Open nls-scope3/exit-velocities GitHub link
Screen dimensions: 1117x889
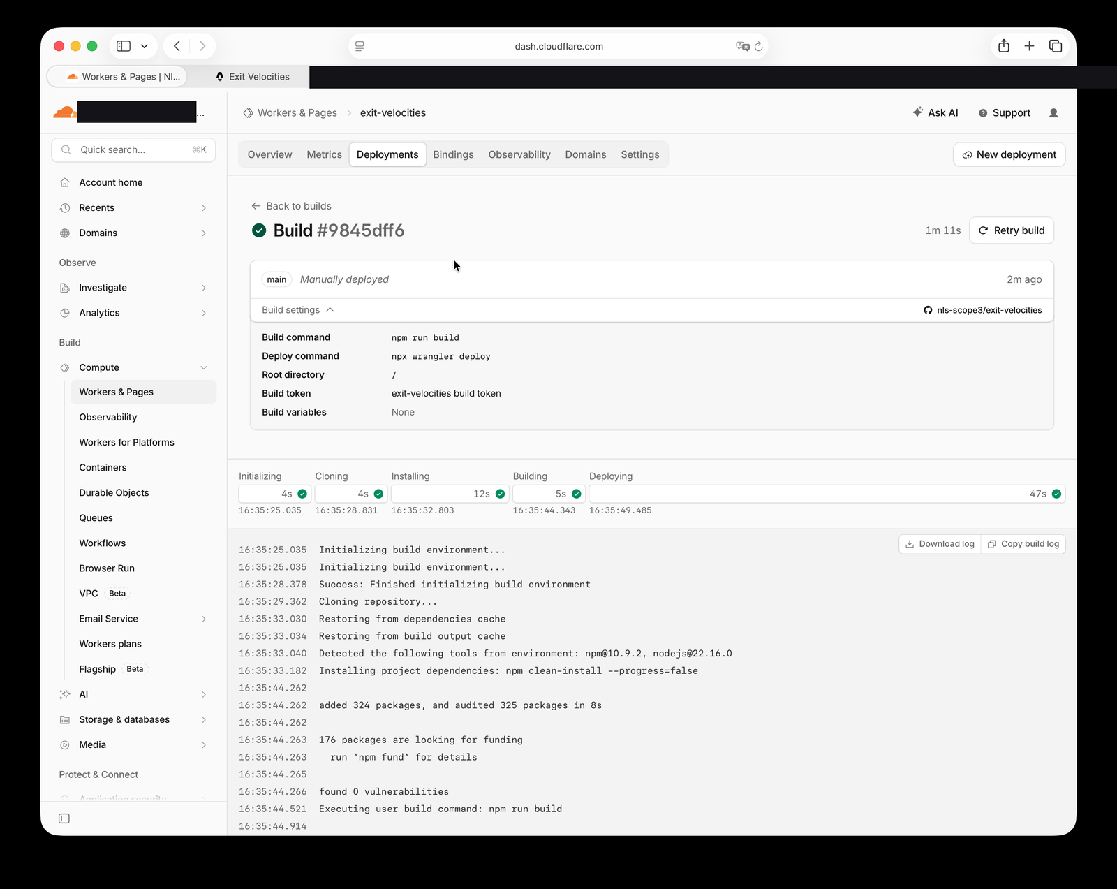click(983, 310)
